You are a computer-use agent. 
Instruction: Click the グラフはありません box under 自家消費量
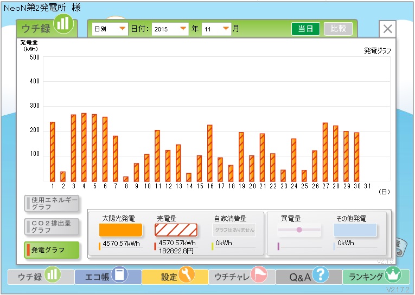point(234,230)
